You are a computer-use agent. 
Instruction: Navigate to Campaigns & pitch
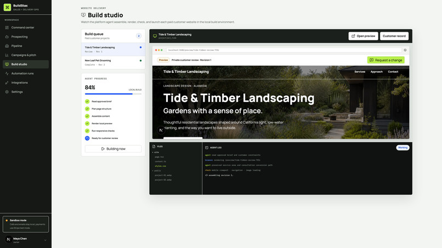pyautogui.click(x=26, y=55)
